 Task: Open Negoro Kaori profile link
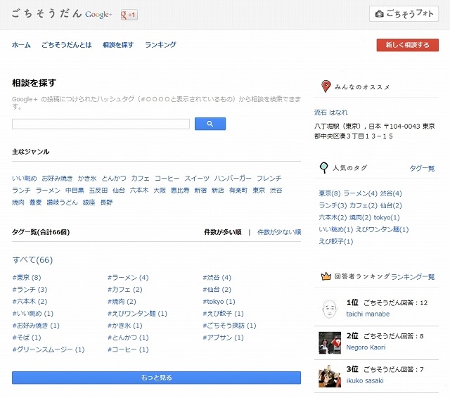click(366, 347)
